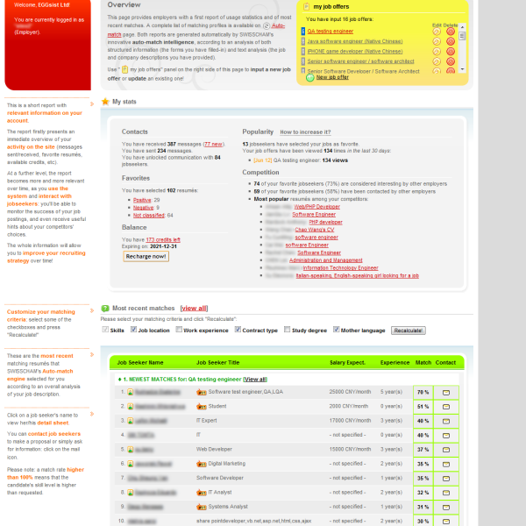526x526 pixels.
Task: Click the arrow beside 'Customize your matching criteria'
Action: coord(92,311)
